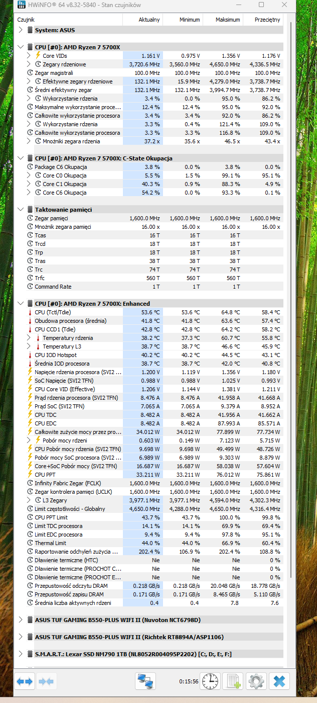
Task: Click the lightning icon beside Core VIDs
Action: (x=38, y=56)
